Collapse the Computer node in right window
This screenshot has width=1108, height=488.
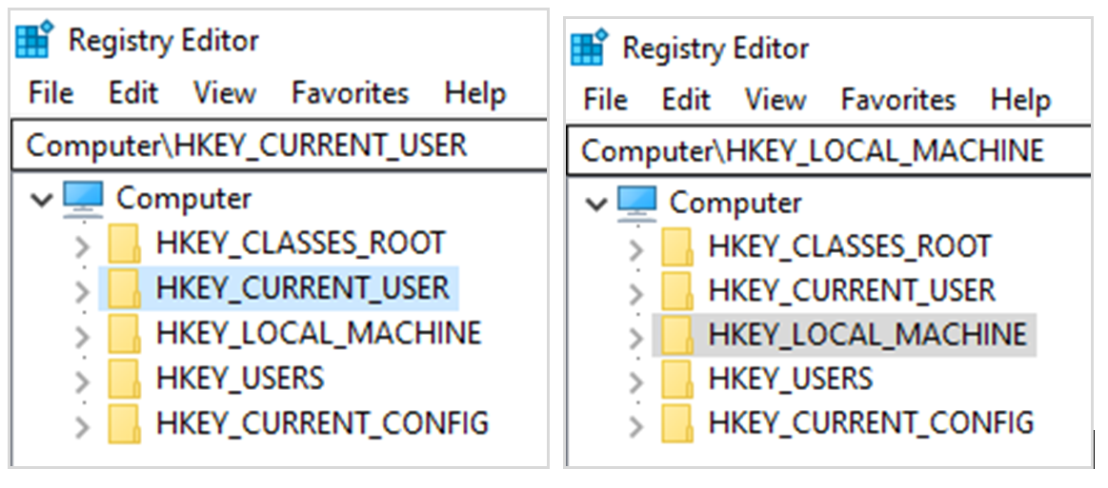pos(595,204)
